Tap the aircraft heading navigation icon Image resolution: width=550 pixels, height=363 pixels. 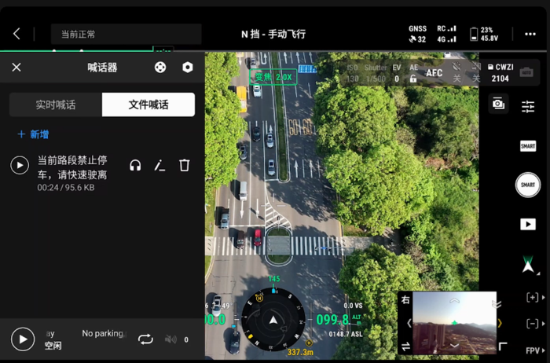coord(528,265)
